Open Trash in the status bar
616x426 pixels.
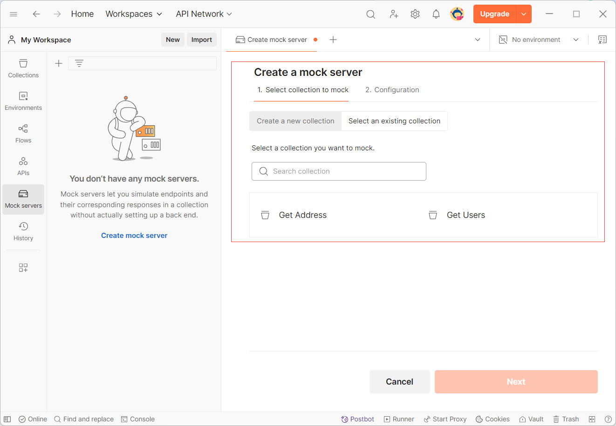(566, 419)
